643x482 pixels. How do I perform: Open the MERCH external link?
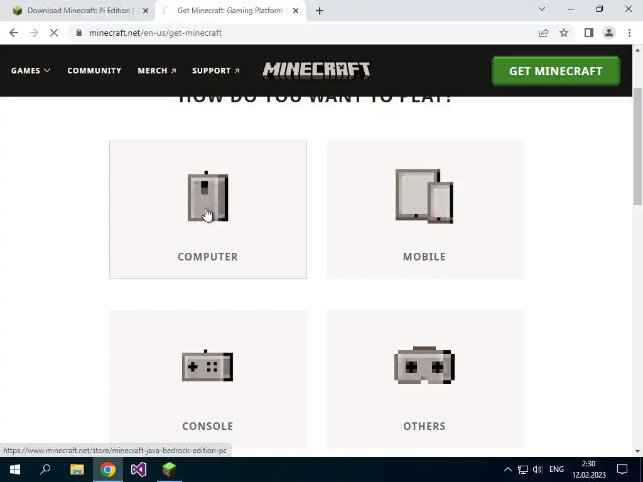(x=156, y=70)
